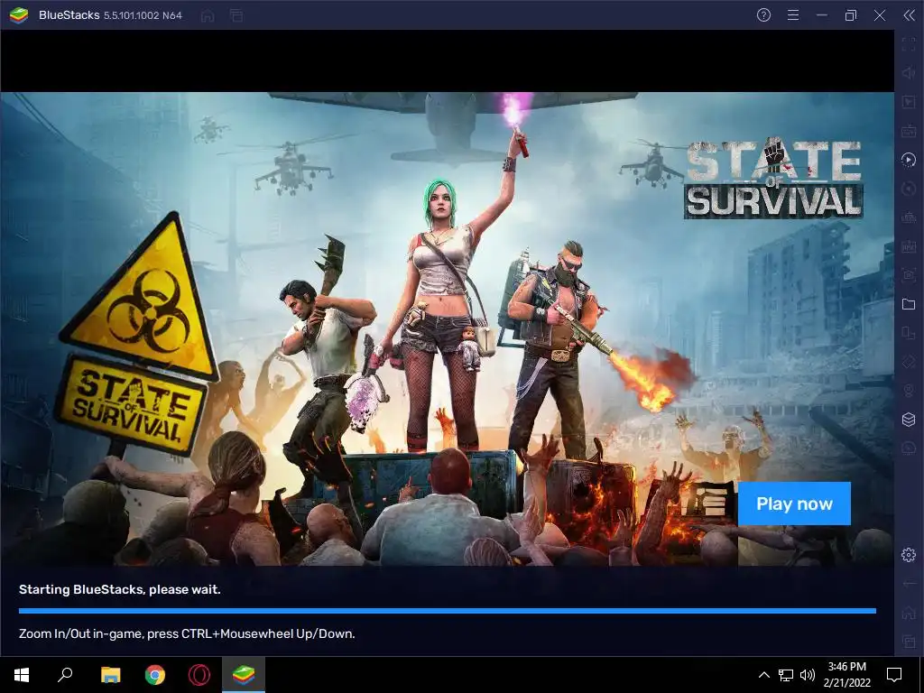924x693 pixels.
Task: Click "Starting BlueStacks, please wait." text
Action: (x=120, y=589)
